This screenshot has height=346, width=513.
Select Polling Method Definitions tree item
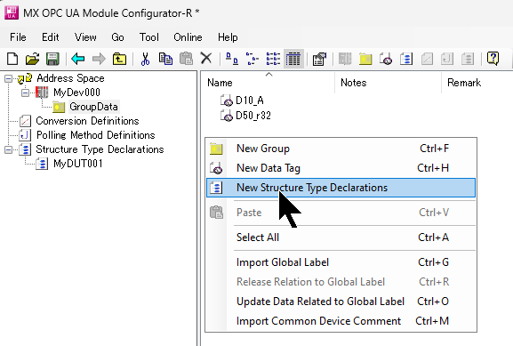pyautogui.click(x=95, y=135)
